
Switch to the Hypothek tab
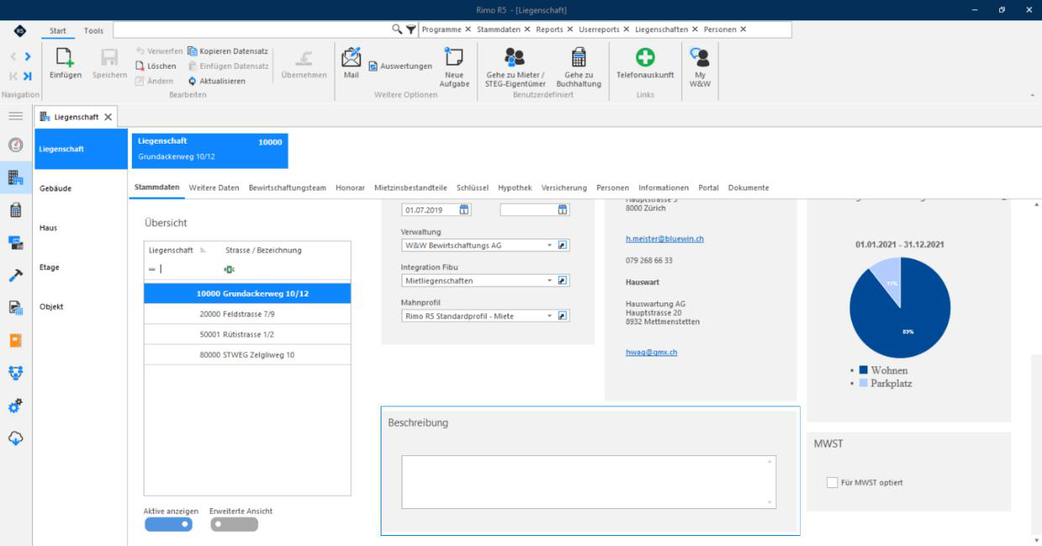click(514, 187)
